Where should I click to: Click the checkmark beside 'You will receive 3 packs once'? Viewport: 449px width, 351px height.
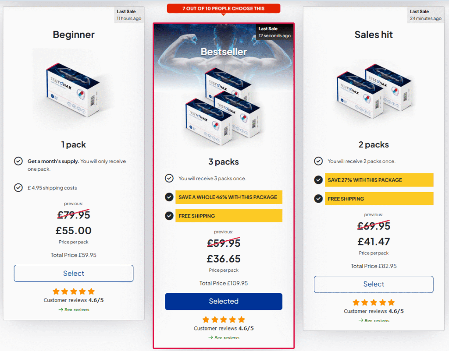click(x=169, y=178)
